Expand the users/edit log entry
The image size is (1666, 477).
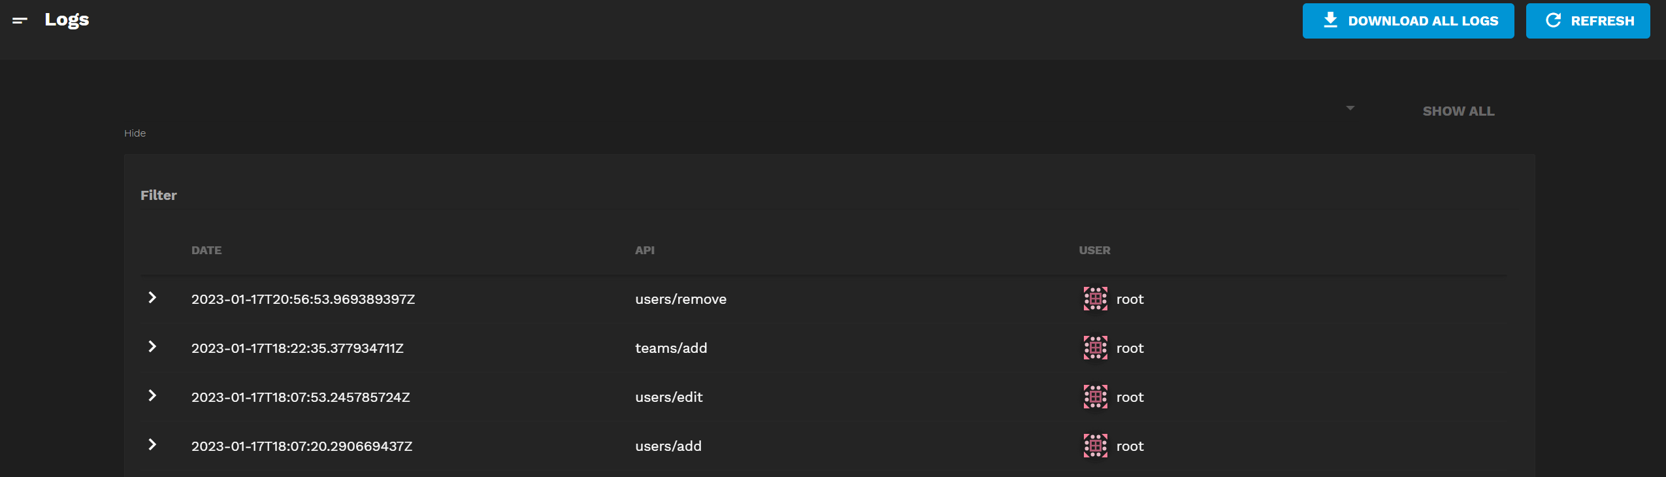[x=153, y=396]
